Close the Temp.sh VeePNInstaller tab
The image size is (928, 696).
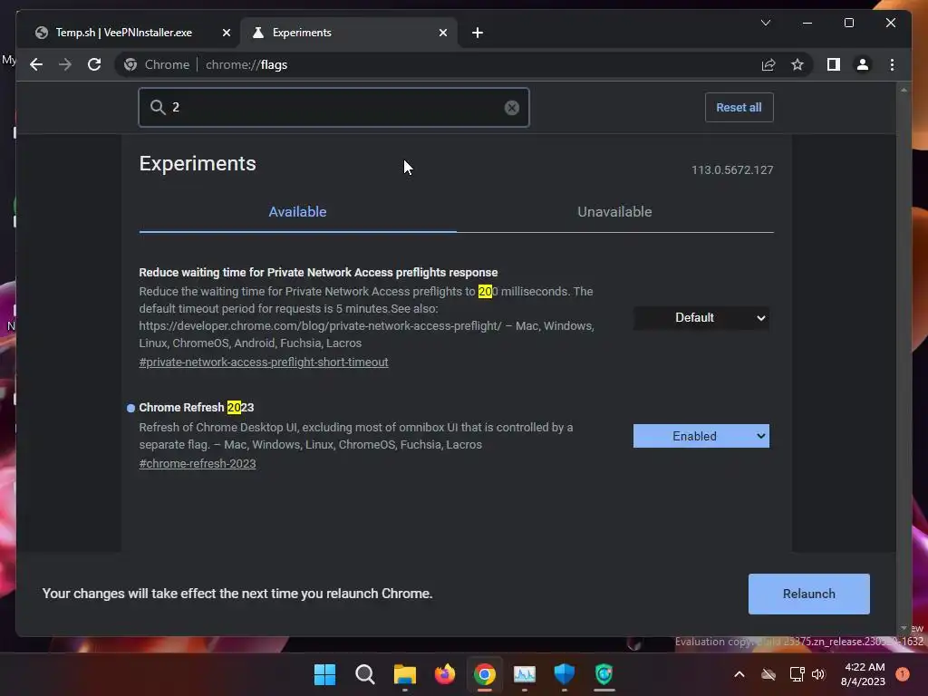(226, 33)
